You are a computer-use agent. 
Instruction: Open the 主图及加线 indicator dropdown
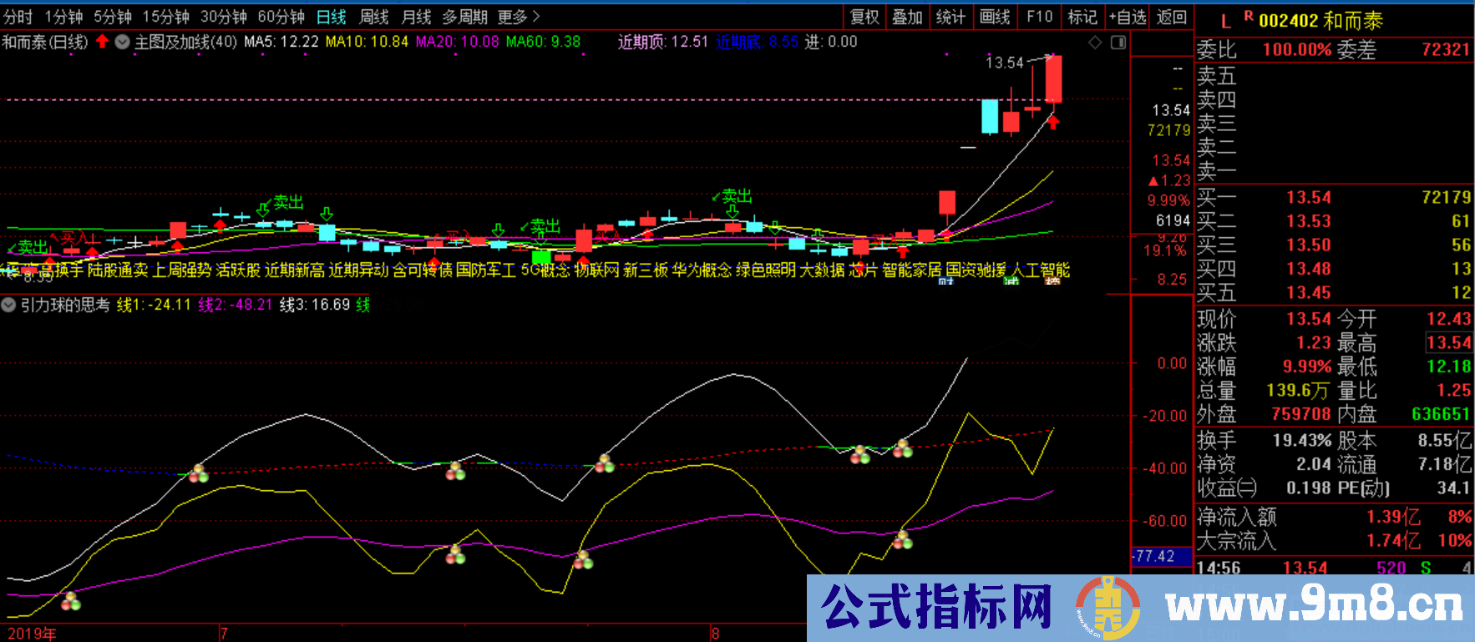(x=123, y=42)
